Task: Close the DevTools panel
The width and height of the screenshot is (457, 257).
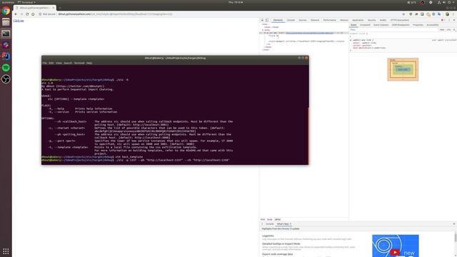Action: [x=454, y=20]
